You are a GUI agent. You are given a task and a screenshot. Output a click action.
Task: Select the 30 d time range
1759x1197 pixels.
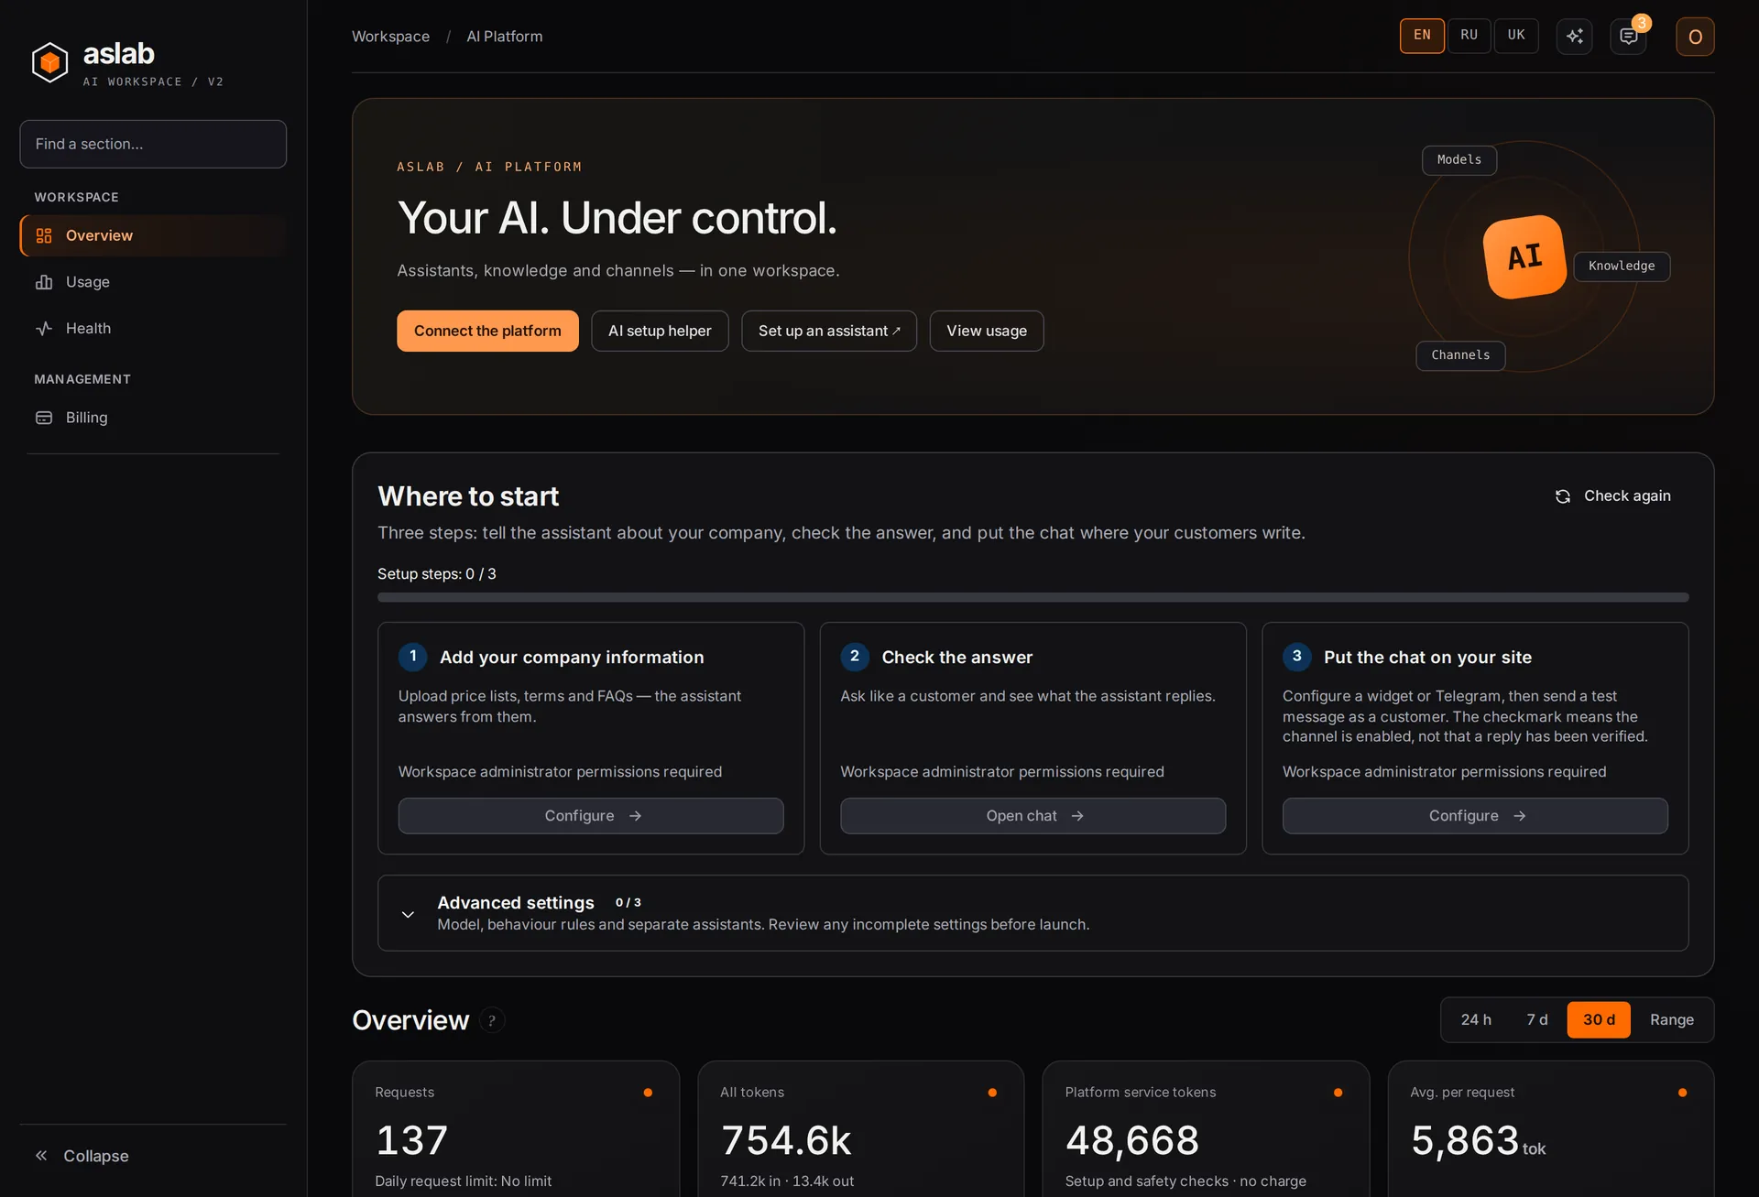[1599, 1020]
